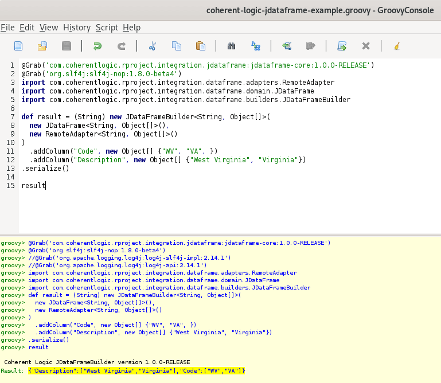The height and width of the screenshot is (383, 441).
Task: Click the Replace text icon
Action: pyautogui.click(x=256, y=46)
